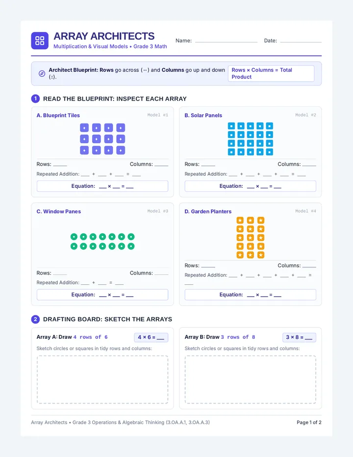This screenshot has width=353, height=457.
Task: Click the Array Architects grid logo icon
Action: (x=40, y=41)
